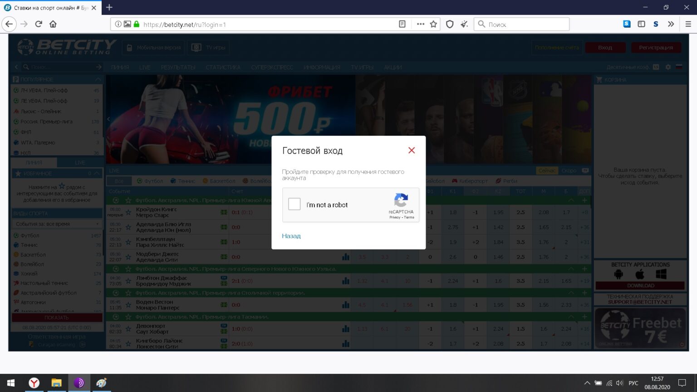
Task: Click the Вход button
Action: pos(605,47)
